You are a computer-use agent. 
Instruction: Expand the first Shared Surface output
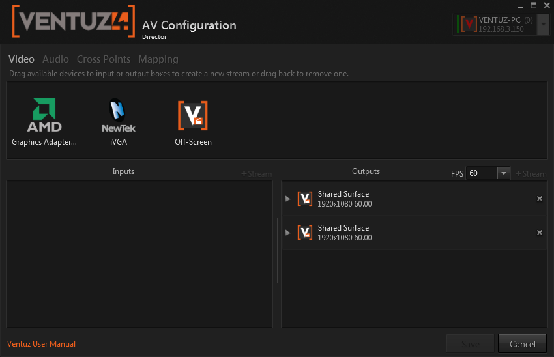[289, 199]
